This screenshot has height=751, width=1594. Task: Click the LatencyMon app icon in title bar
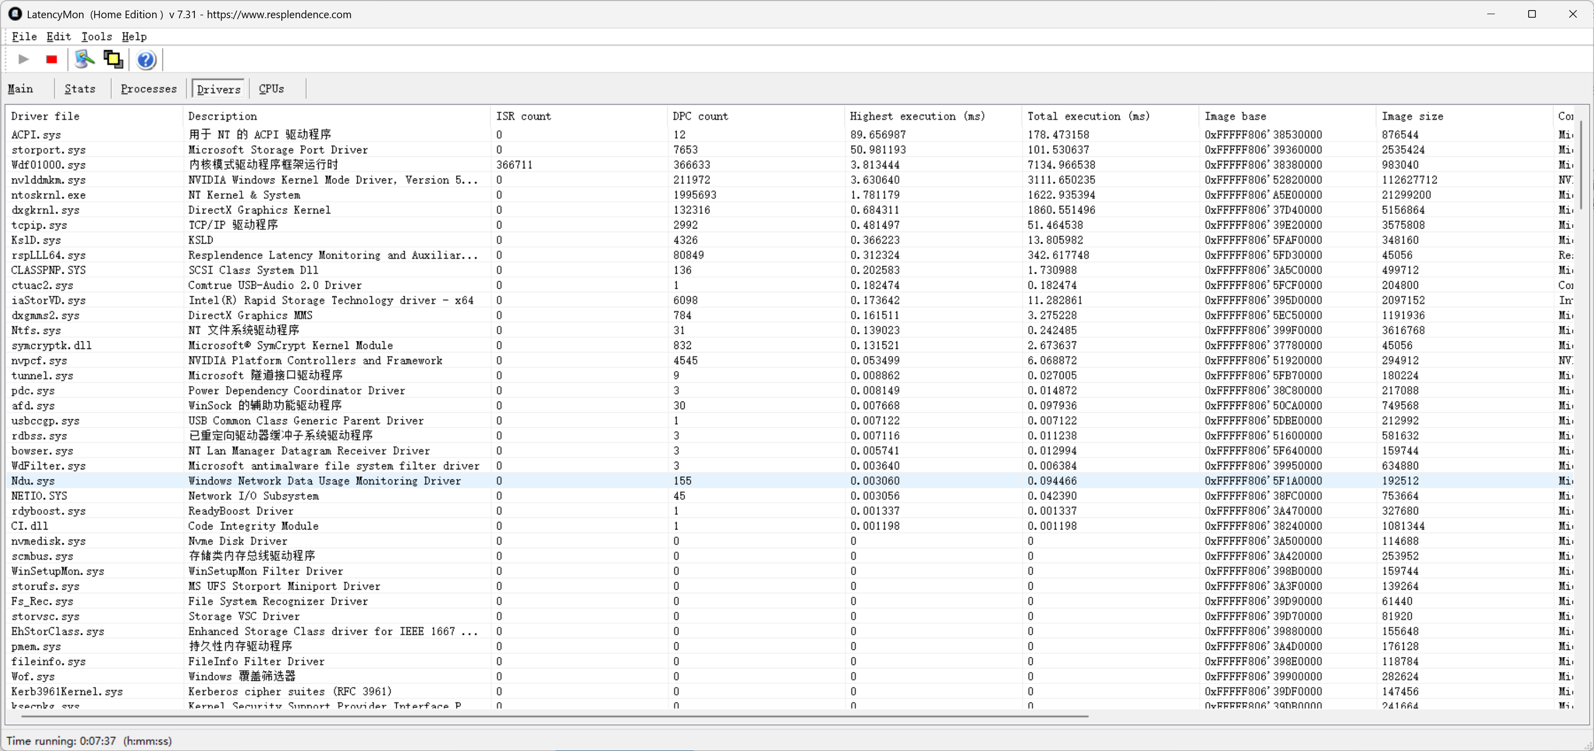click(15, 14)
